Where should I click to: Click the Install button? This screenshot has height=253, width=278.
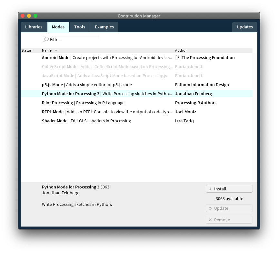coord(229,189)
